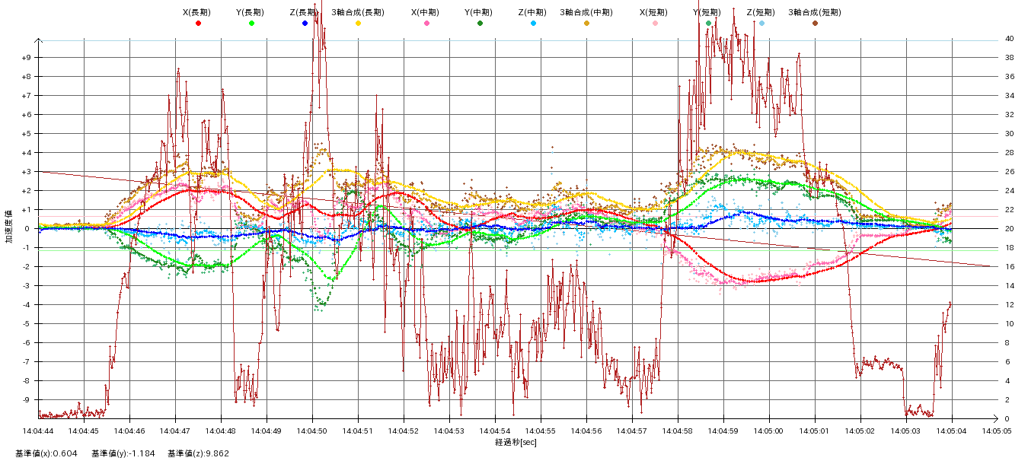Image resolution: width=1028 pixels, height=464 pixels.
Task: Click the green Y(長期) legend dot
Action: click(x=251, y=24)
